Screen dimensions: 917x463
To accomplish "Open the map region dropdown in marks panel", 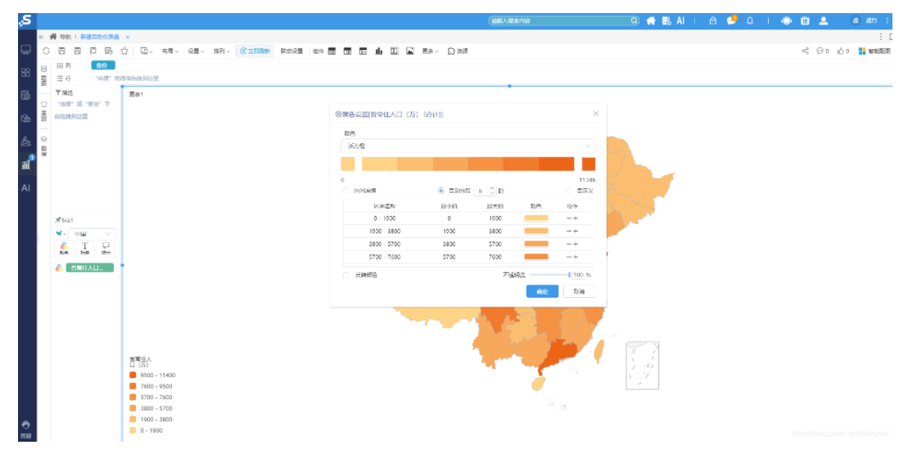I will [x=92, y=233].
